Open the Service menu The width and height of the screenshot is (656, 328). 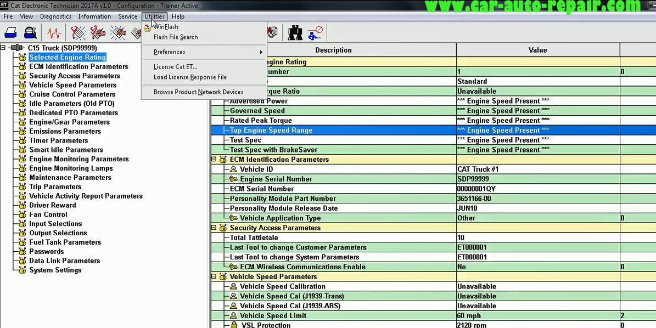[x=127, y=16]
